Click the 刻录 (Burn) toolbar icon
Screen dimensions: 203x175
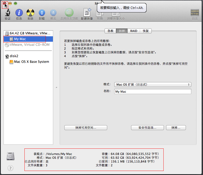coord(30,13)
